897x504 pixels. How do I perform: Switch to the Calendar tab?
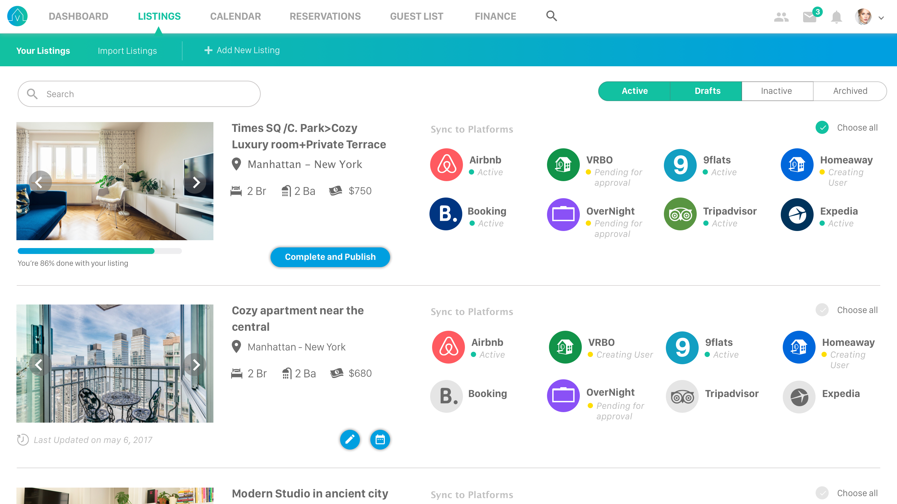[235, 16]
